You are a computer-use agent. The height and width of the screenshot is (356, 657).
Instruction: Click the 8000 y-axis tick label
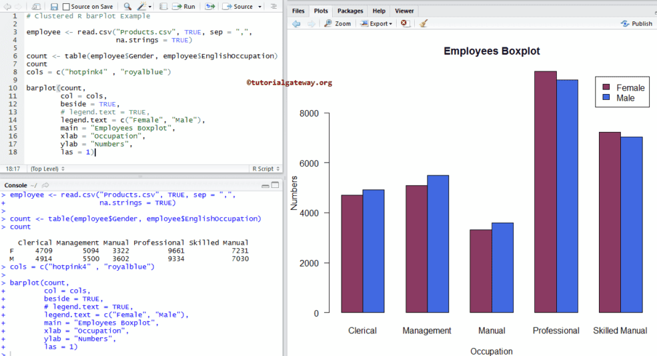(309, 113)
